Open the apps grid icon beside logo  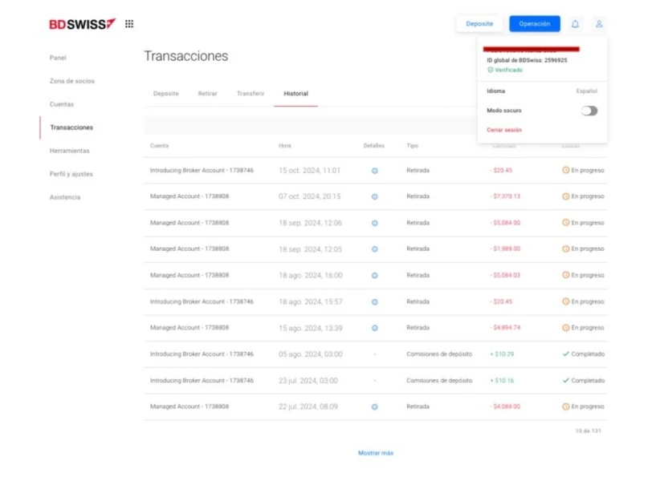(129, 24)
